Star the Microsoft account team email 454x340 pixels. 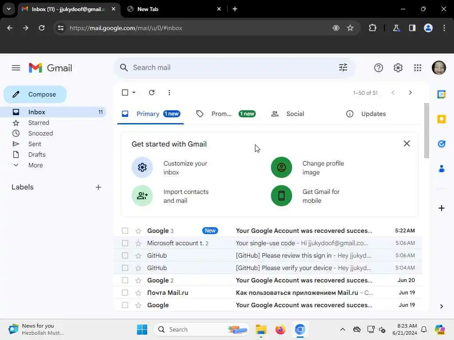(138, 243)
